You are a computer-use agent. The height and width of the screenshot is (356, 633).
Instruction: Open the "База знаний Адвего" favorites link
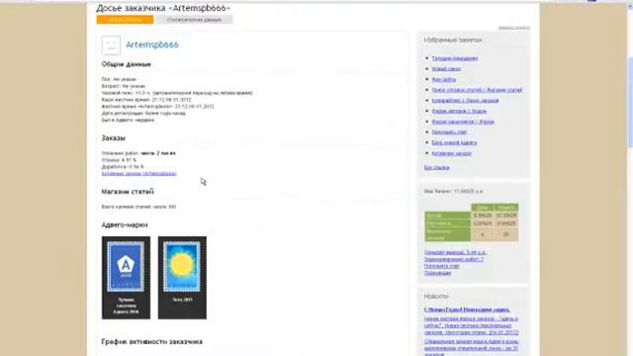point(454,142)
